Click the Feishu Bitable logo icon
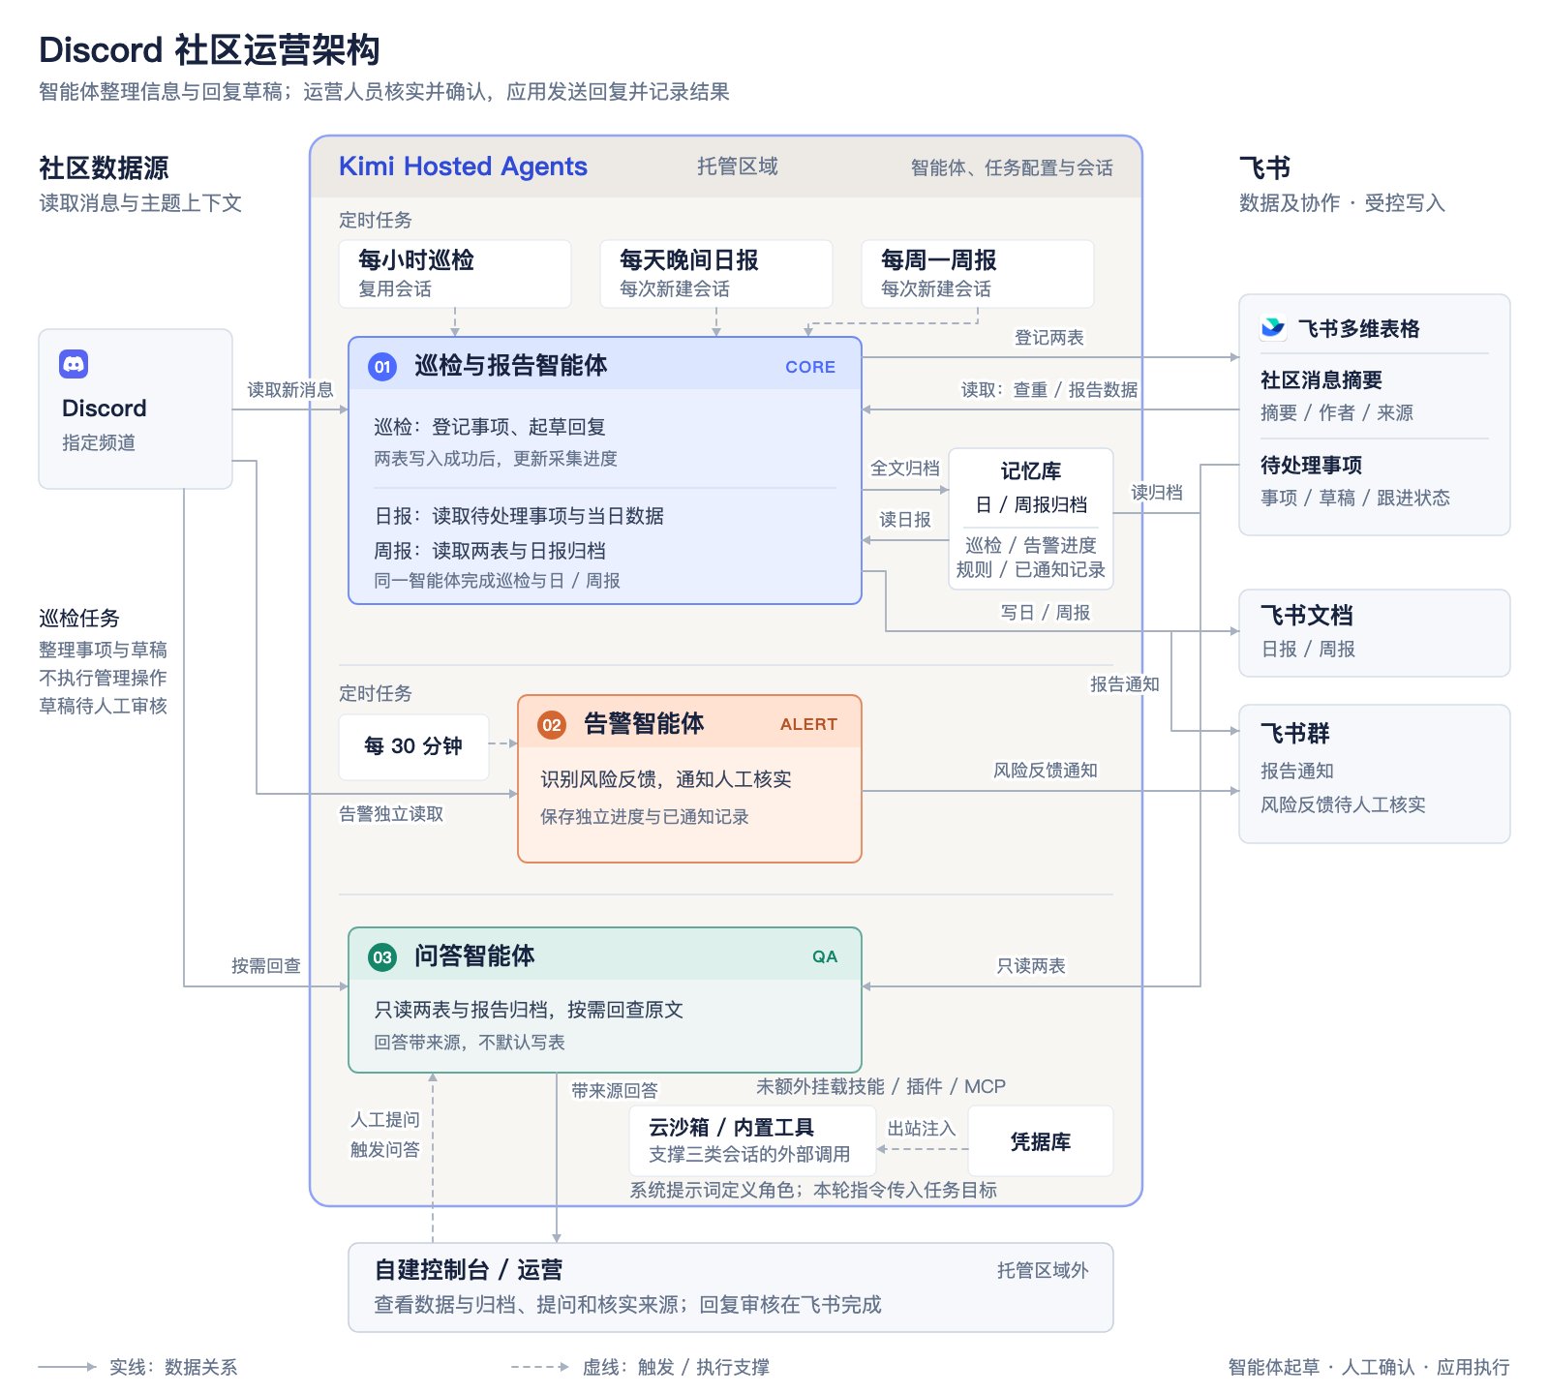The width and height of the screenshot is (1549, 1394). point(1272,328)
